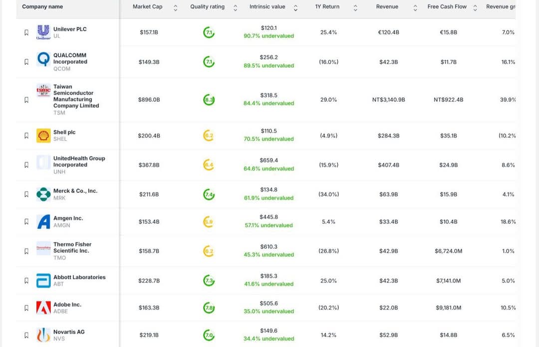Screen dimensions: 539x347
Task: Click Amgen's 5.9 quality rating badge
Action: point(209,221)
